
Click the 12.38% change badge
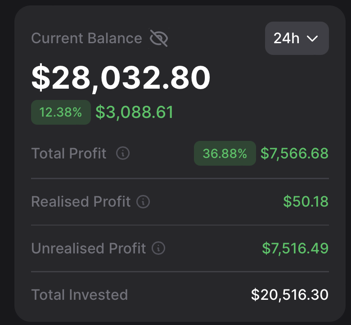pyautogui.click(x=61, y=112)
